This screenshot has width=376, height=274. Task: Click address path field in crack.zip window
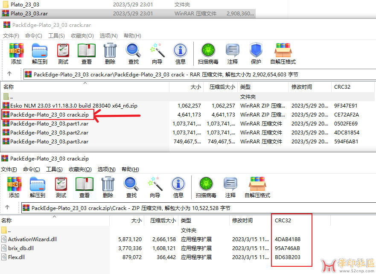pos(198,208)
